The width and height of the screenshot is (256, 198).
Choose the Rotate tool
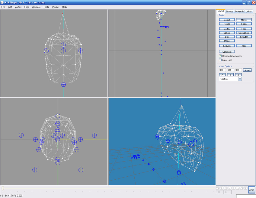tap(227, 24)
